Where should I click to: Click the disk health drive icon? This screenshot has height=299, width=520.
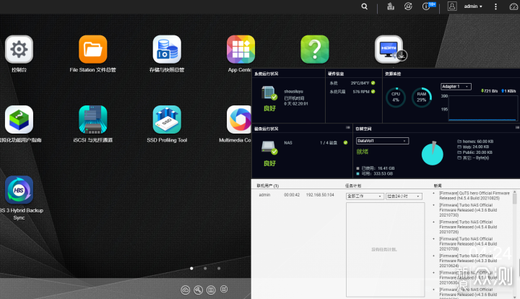[269, 147]
